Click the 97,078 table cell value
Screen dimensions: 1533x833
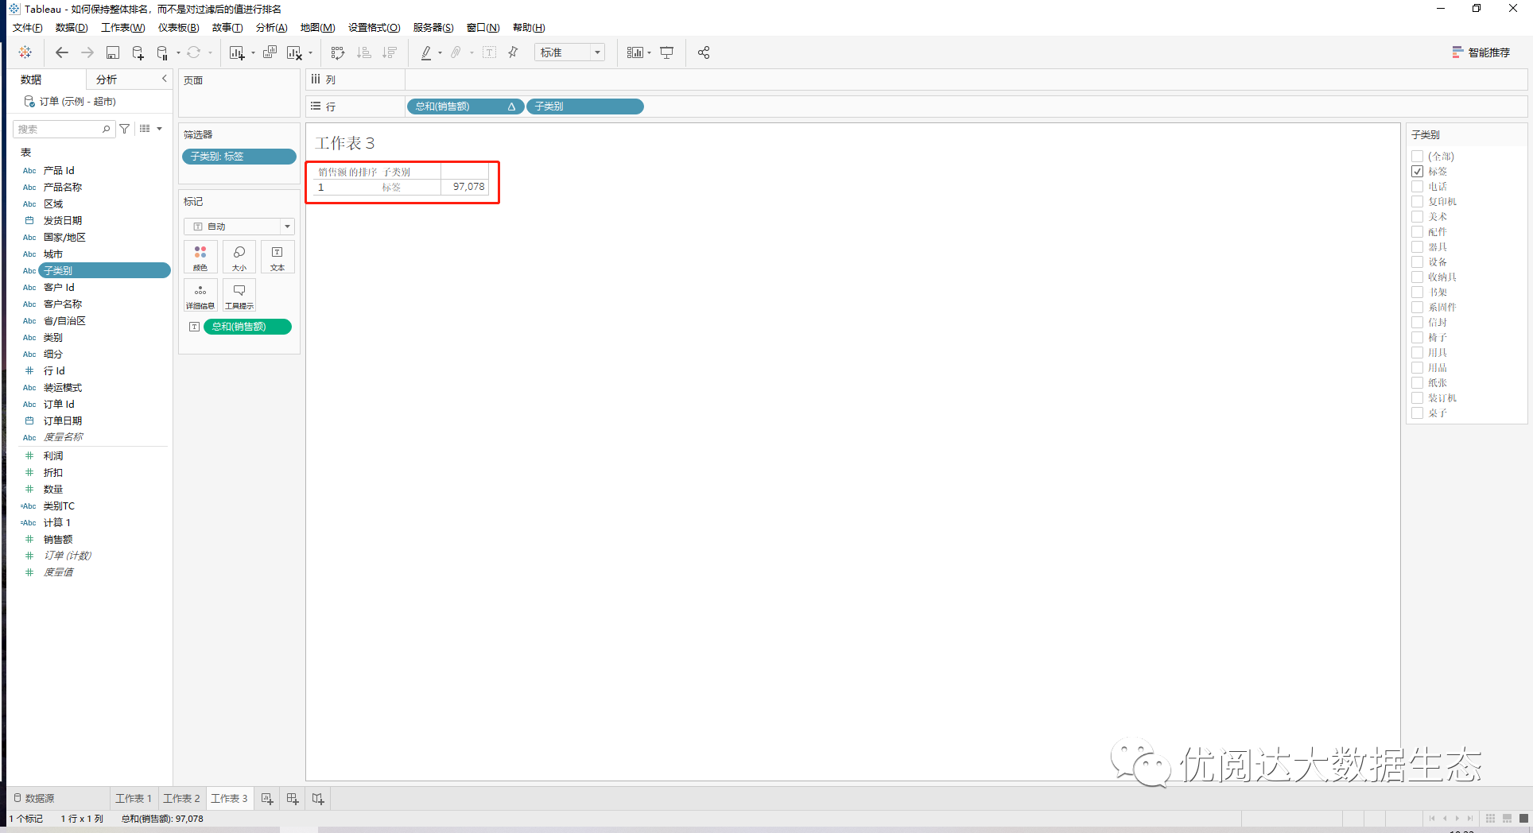tap(468, 187)
